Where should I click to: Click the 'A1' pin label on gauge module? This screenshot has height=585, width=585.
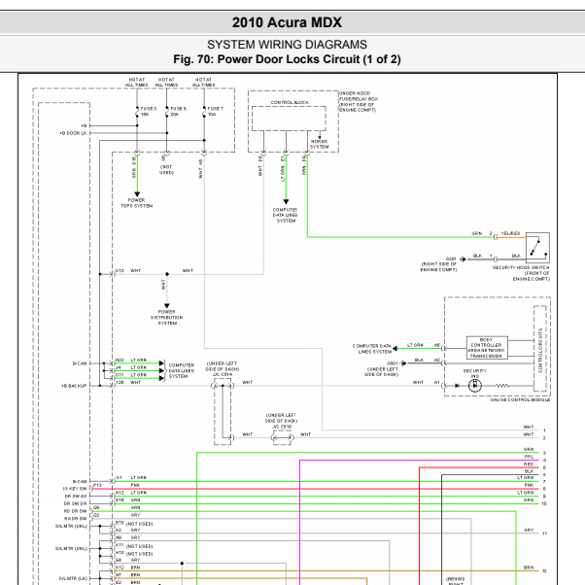(437, 383)
